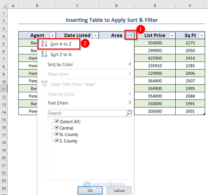Select the List Price cell 235910

pyautogui.click(x=155, y=65)
